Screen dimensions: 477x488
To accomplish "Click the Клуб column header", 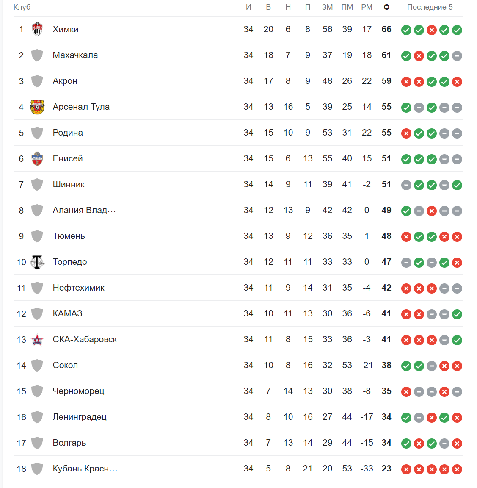I will 22,7.
